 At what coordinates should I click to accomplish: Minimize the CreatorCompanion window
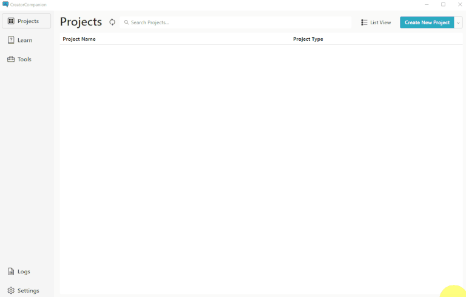coord(427,4)
